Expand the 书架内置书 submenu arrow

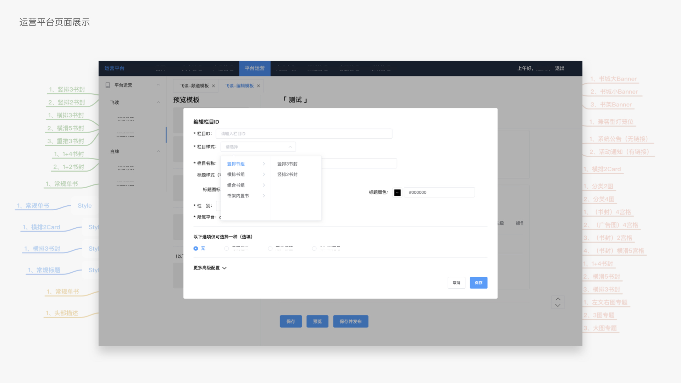(264, 196)
